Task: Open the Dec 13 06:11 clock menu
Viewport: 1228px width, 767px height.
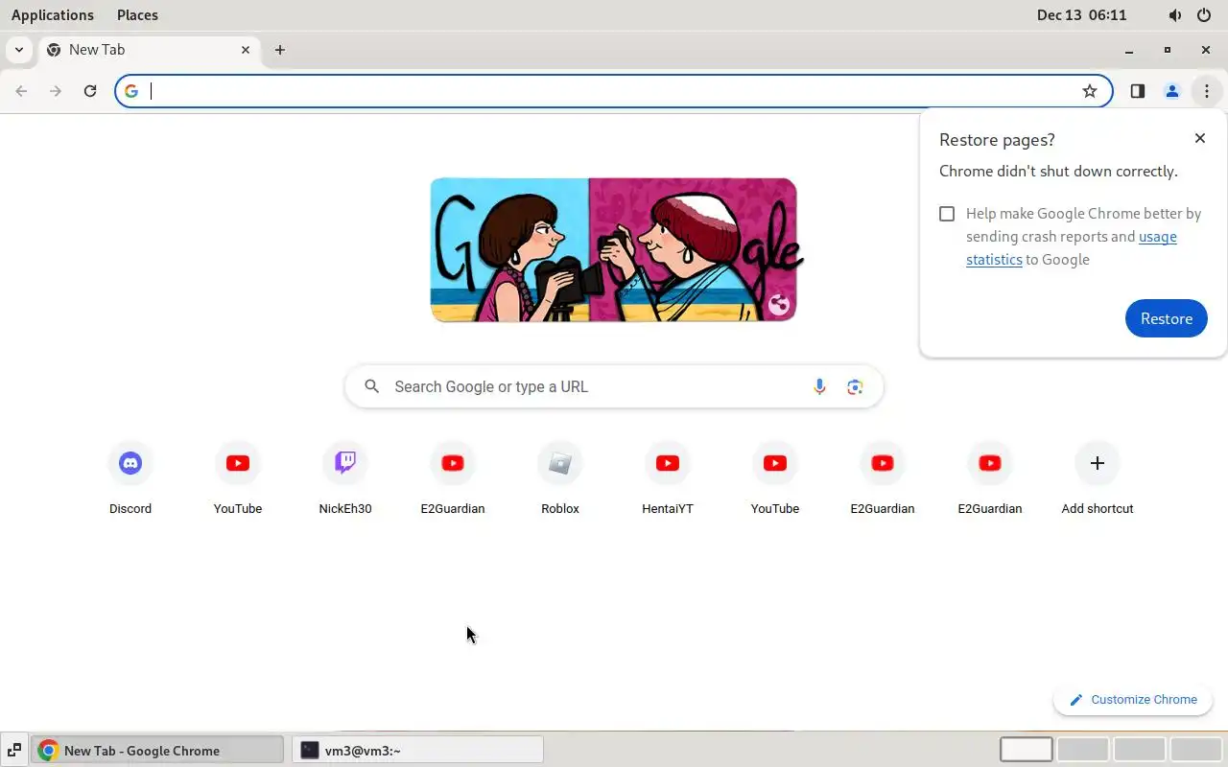Action: 1082,15
